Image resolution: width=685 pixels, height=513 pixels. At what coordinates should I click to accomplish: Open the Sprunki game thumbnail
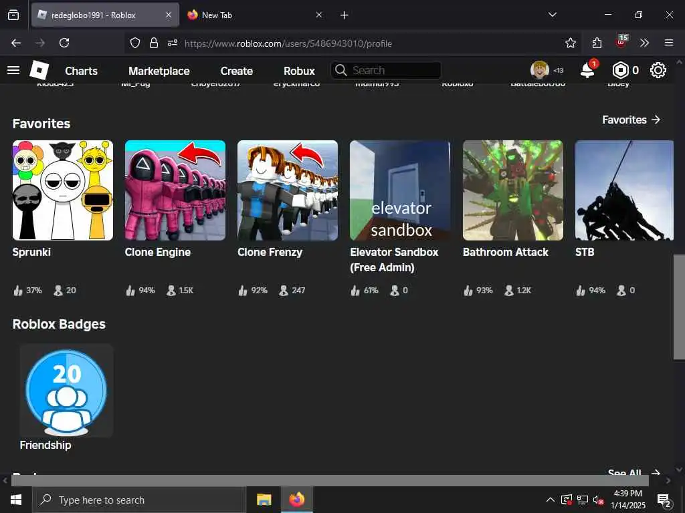(62, 190)
